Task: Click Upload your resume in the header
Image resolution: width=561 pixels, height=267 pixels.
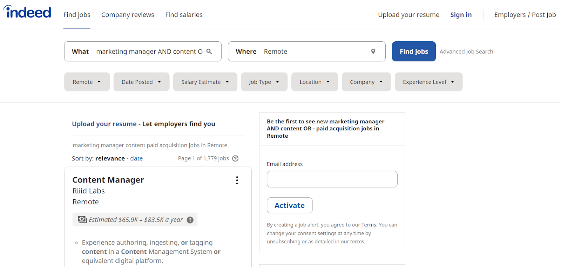Action: pos(408,15)
